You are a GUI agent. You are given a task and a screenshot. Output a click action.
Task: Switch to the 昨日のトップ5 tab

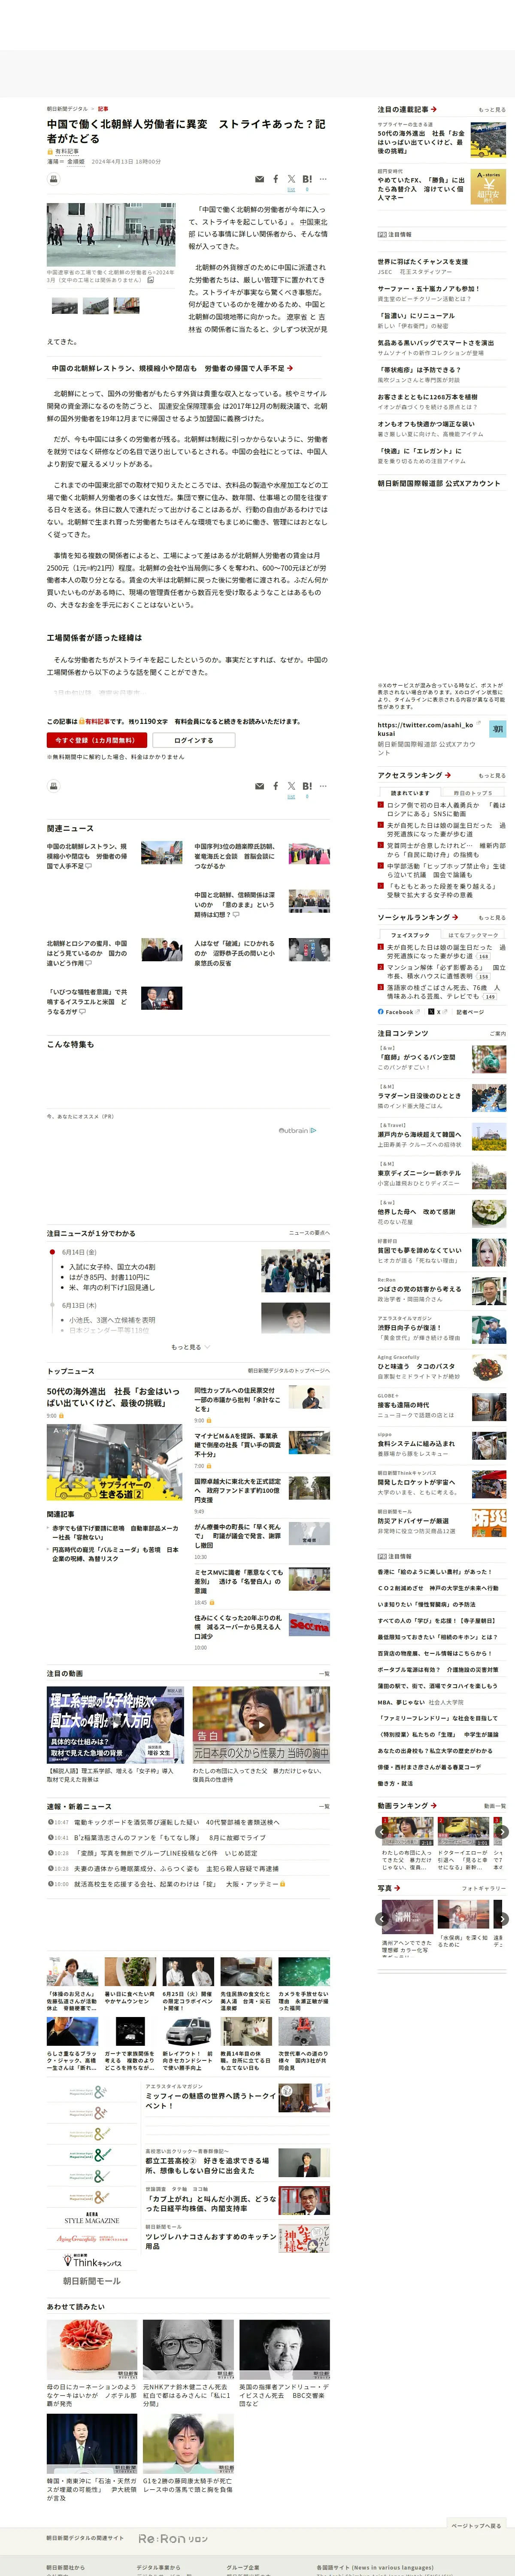[473, 793]
